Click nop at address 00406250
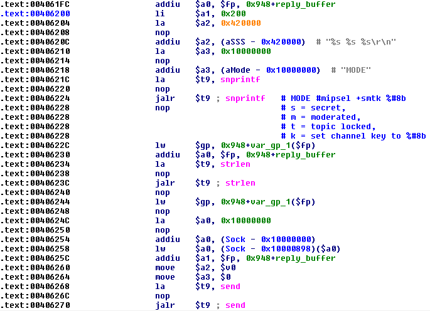This screenshot has width=430, height=311. tap(163, 230)
